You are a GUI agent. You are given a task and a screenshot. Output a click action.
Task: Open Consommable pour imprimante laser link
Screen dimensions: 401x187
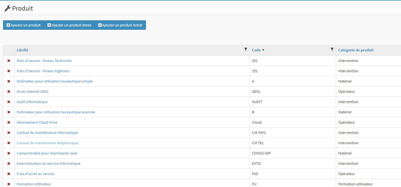pyautogui.click(x=47, y=153)
